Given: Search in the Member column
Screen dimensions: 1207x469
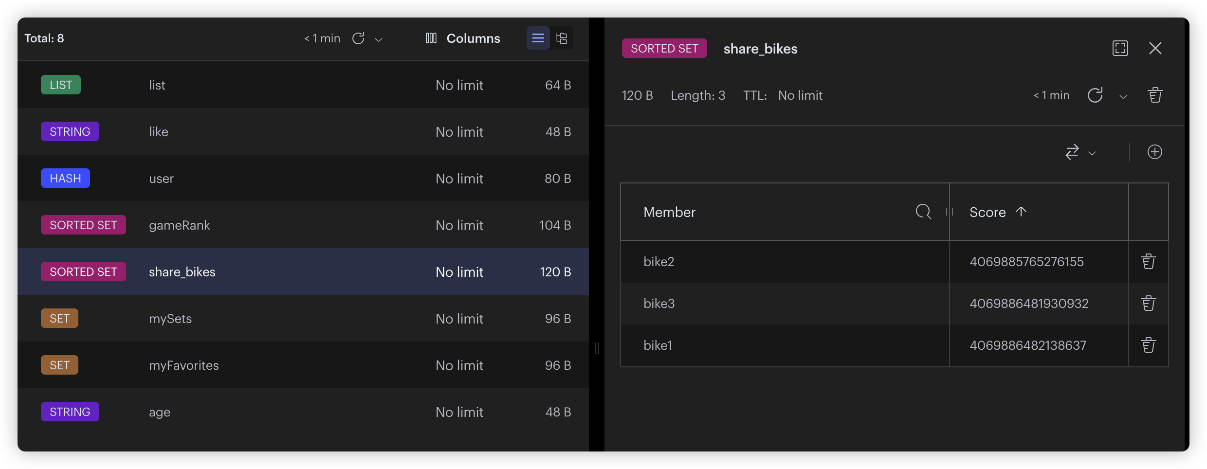Looking at the screenshot, I should pyautogui.click(x=923, y=212).
